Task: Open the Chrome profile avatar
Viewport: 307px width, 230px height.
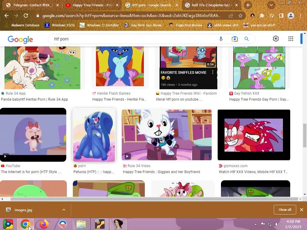Action: 291,16
